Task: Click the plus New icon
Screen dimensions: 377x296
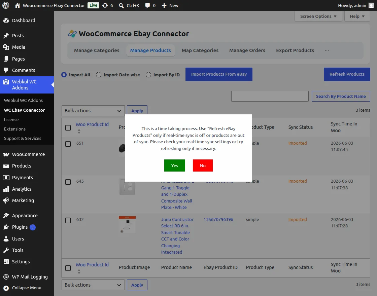Action: point(164,5)
